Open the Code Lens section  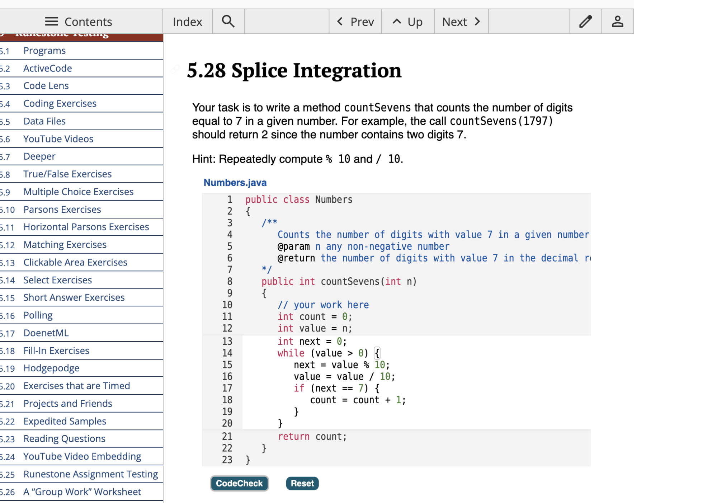point(46,86)
